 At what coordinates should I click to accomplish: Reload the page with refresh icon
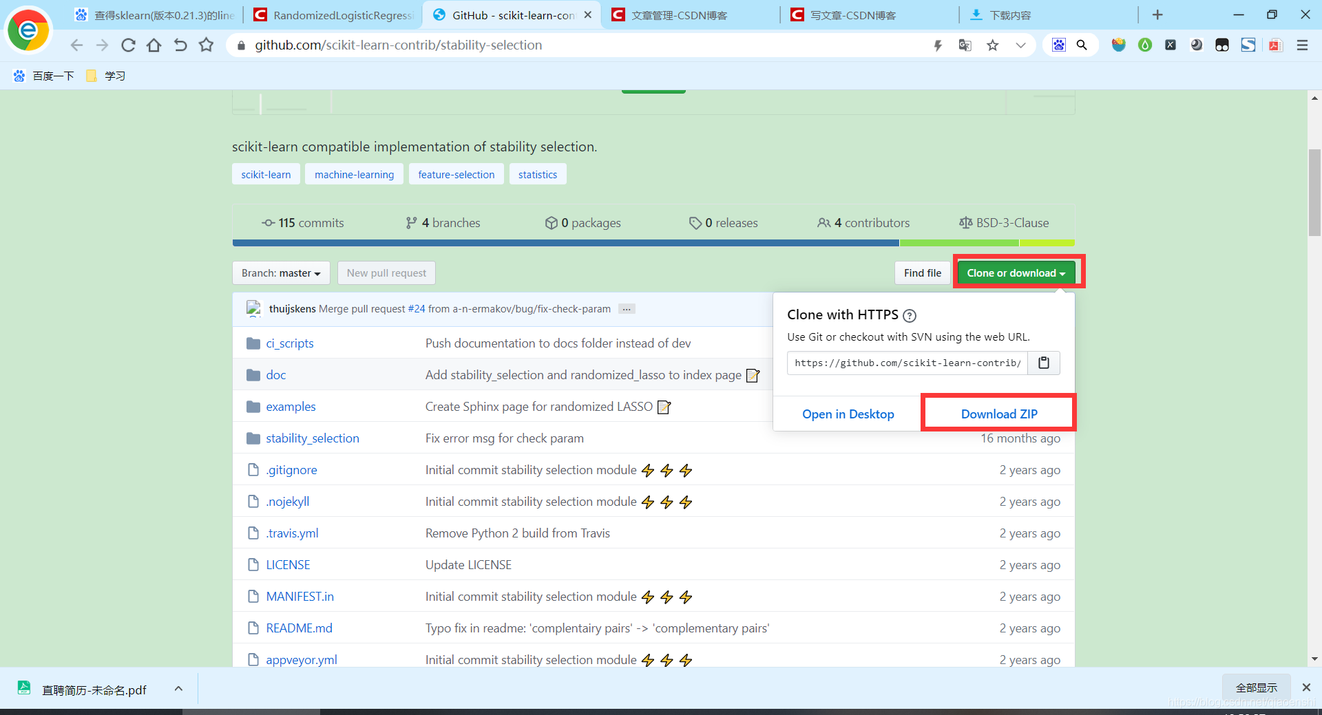click(128, 45)
